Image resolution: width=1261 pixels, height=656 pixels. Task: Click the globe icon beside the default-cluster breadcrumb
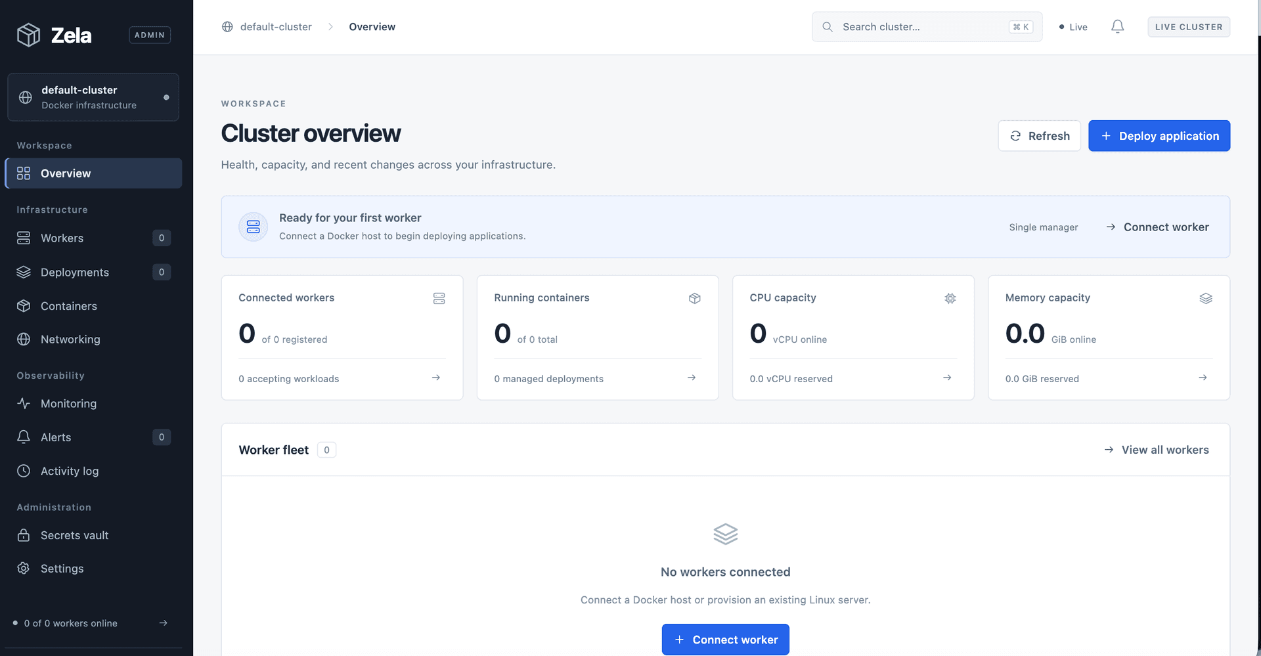click(227, 27)
